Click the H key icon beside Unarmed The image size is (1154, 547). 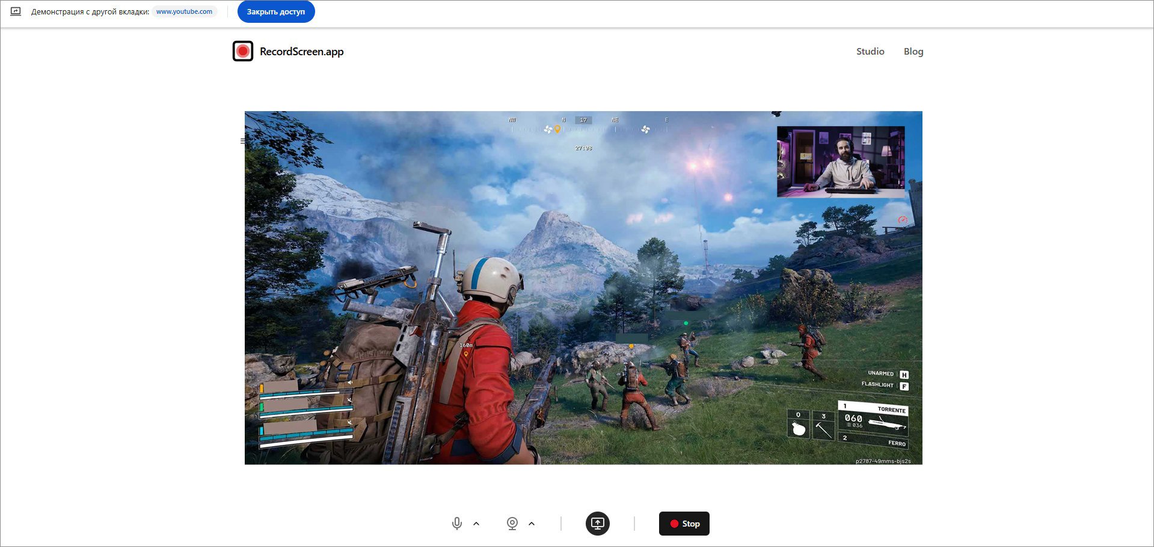click(x=904, y=375)
